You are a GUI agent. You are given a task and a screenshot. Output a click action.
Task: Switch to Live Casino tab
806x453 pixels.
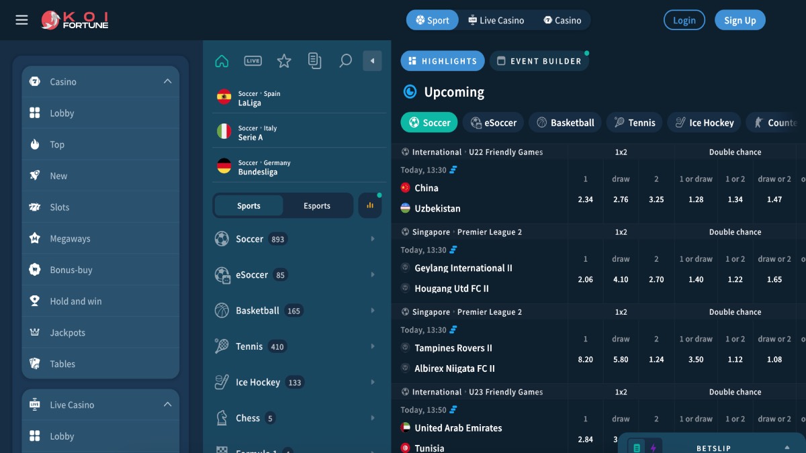point(496,20)
